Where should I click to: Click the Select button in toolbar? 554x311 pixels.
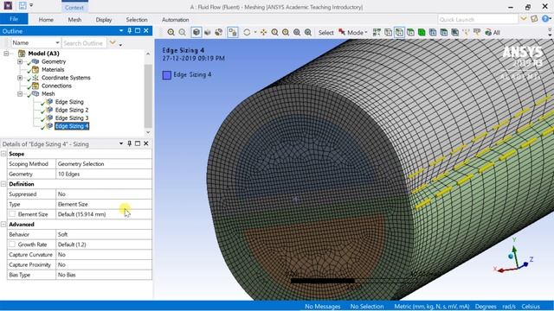click(x=325, y=33)
